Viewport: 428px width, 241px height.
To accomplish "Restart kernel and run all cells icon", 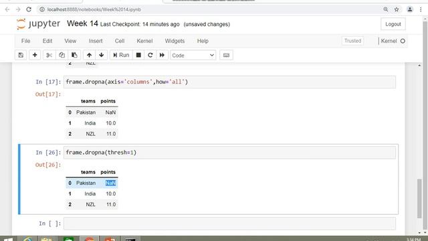I will tap(162, 55).
